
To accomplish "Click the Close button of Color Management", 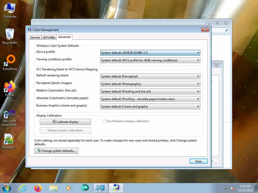I will coord(199,161).
